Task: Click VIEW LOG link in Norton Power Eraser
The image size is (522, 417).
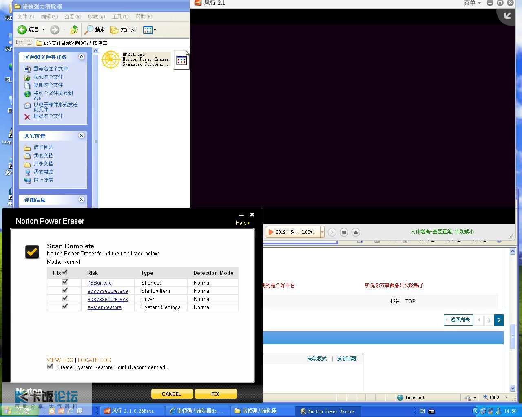Action: tap(60, 360)
